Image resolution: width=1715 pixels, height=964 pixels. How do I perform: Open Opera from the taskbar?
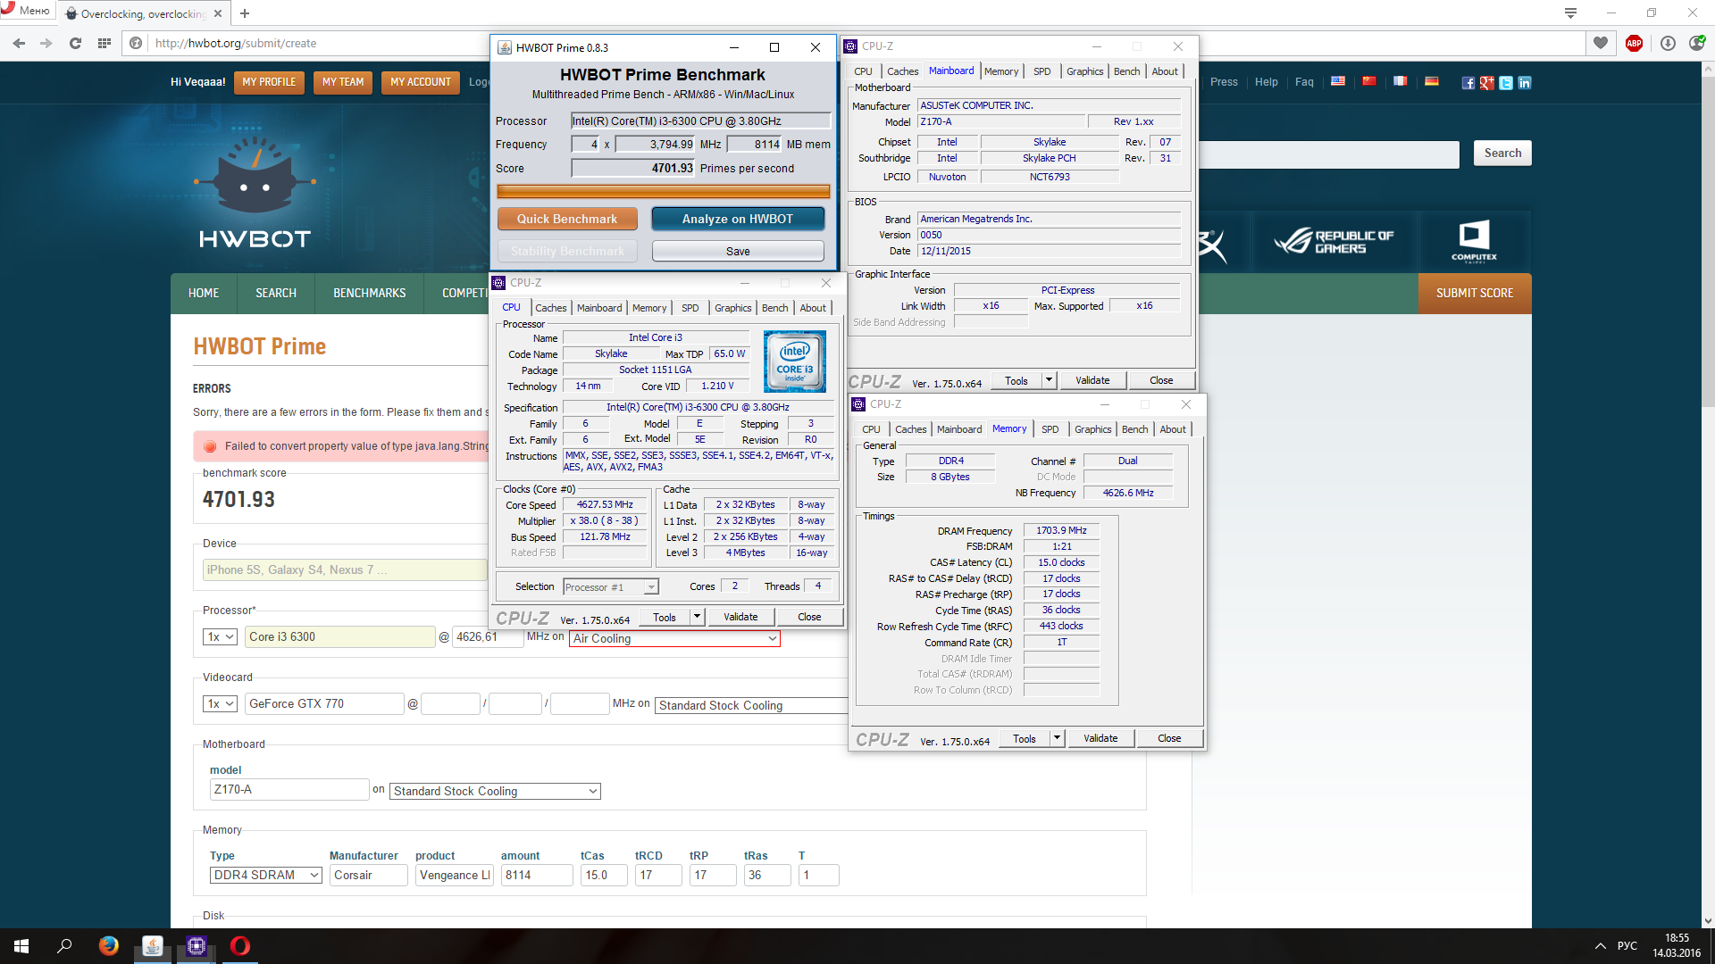[x=239, y=946]
